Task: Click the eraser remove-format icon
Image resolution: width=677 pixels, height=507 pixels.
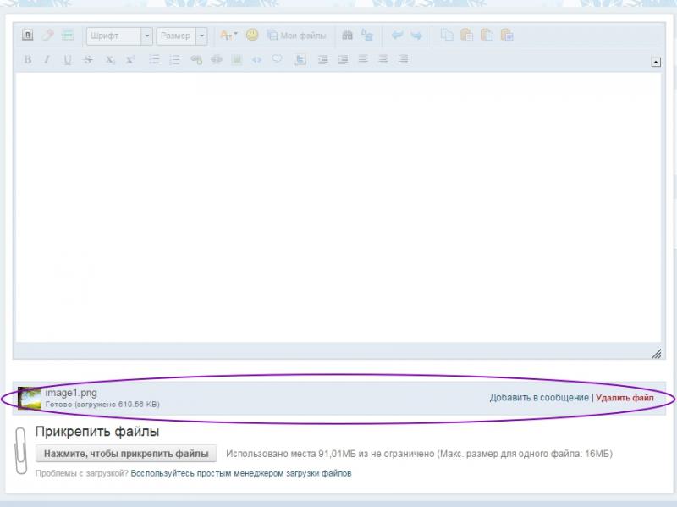Action: click(47, 36)
